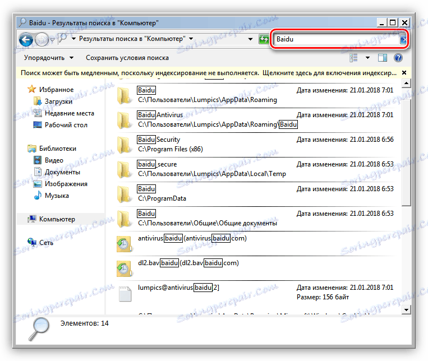Click 'Baidu Security' folder name
Screen dimensions: 428x361
click(x=159, y=140)
